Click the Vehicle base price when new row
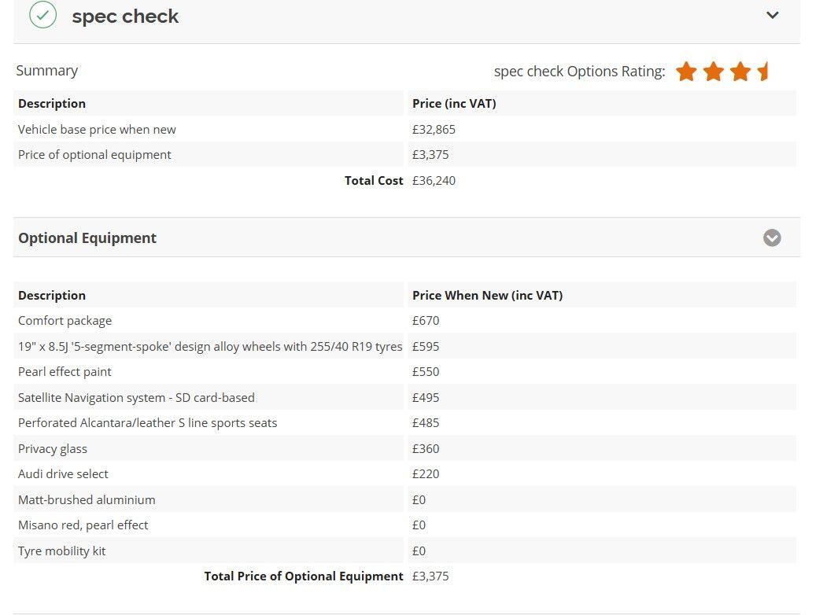The image size is (838, 615). coord(404,129)
